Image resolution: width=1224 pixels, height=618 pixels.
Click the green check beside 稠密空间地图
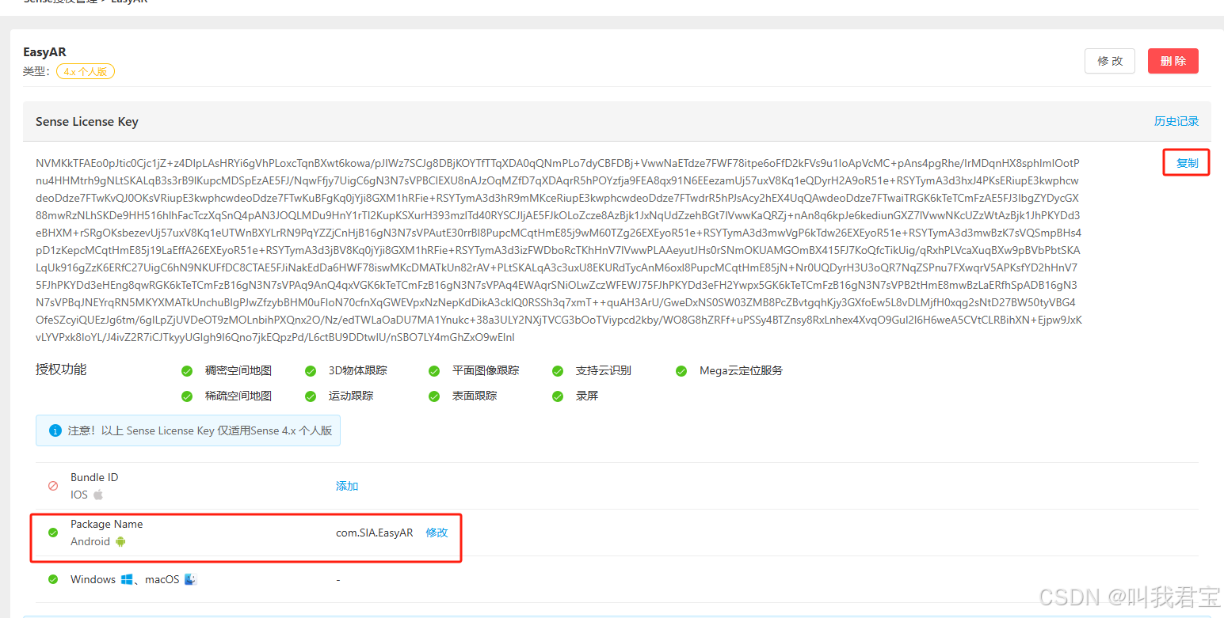tap(187, 371)
